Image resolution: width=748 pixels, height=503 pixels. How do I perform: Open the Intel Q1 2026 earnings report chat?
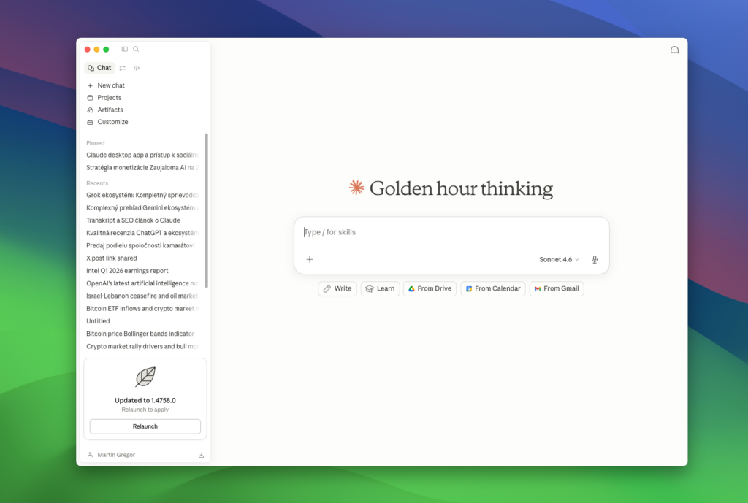click(127, 271)
